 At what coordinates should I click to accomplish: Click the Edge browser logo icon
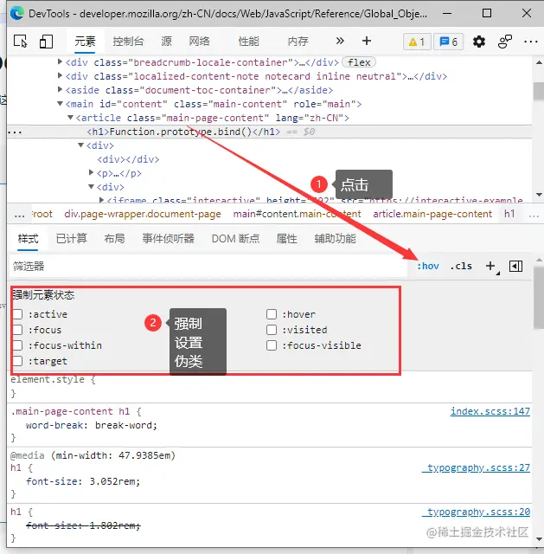point(17,14)
